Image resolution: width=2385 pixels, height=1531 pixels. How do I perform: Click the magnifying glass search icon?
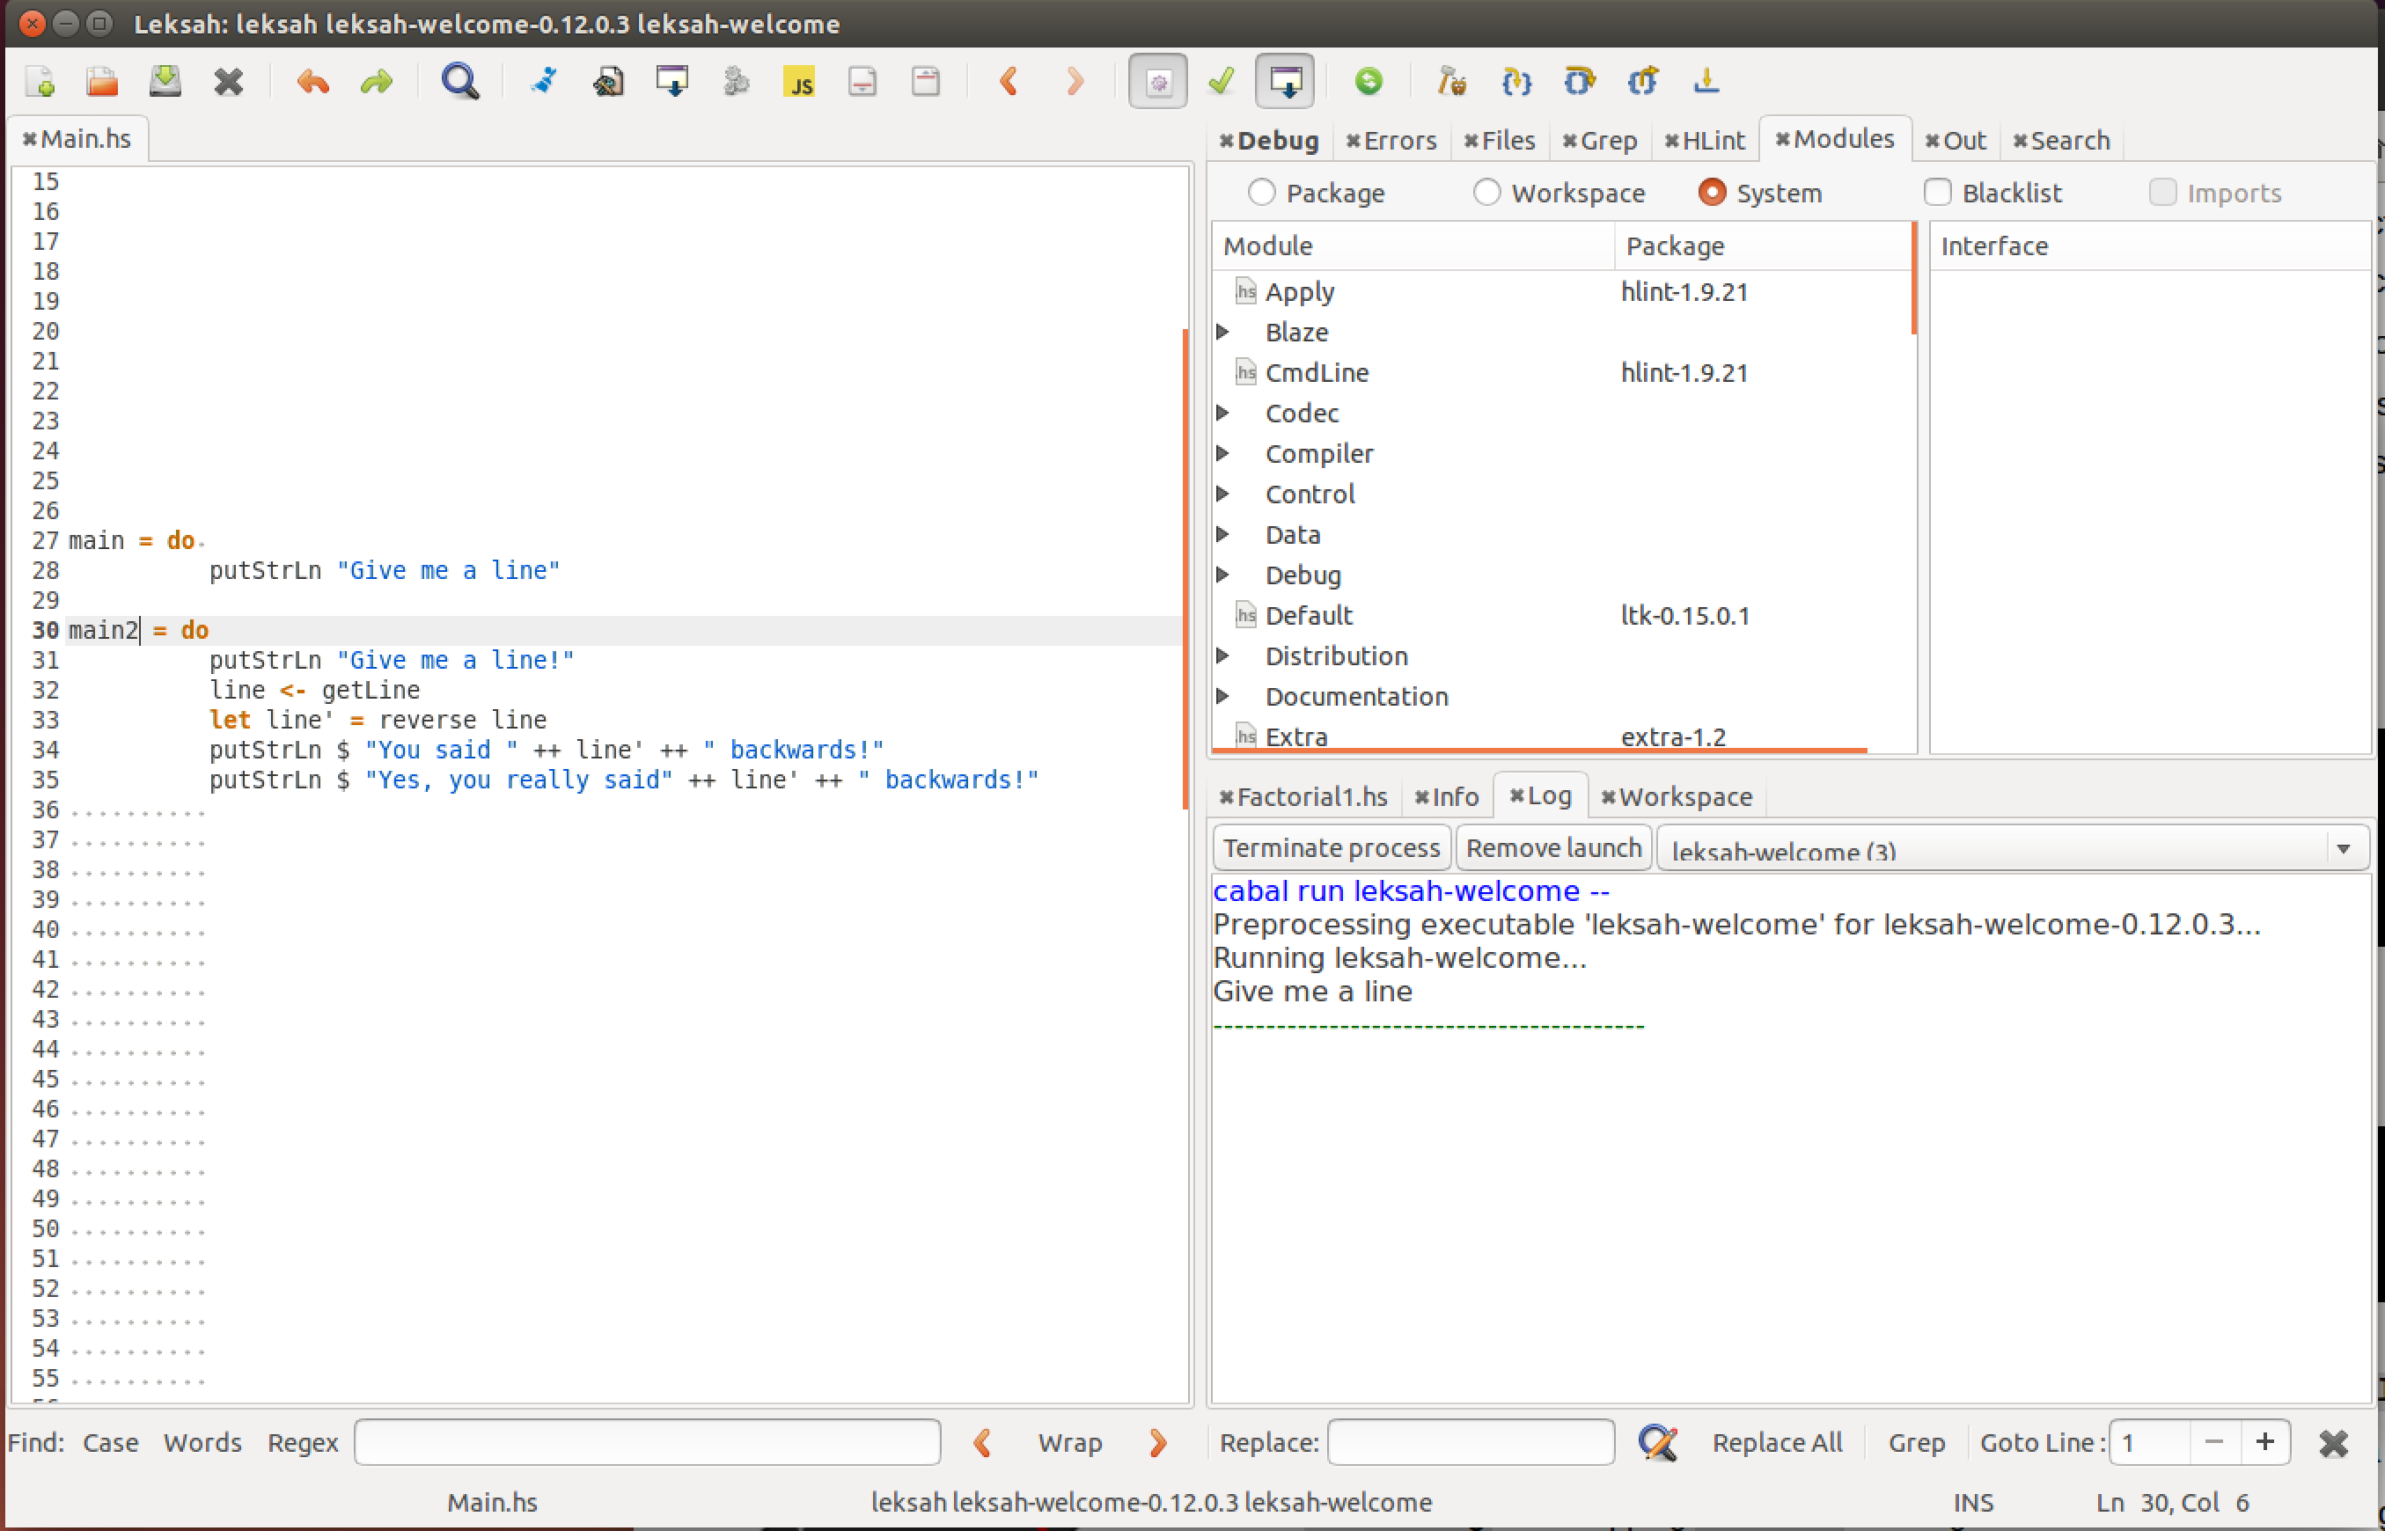pyautogui.click(x=459, y=82)
